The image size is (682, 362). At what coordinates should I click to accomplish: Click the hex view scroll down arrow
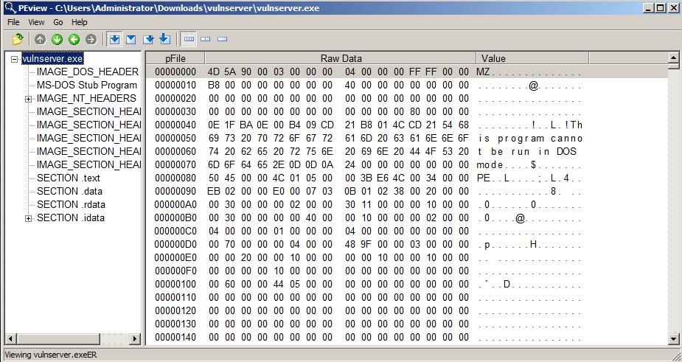[x=673, y=338]
